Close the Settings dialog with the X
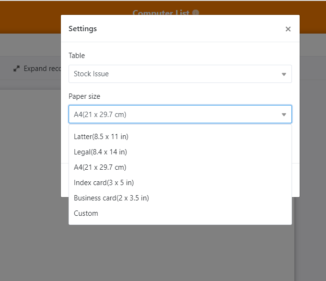Image resolution: width=326 pixels, height=281 pixels. (x=288, y=29)
